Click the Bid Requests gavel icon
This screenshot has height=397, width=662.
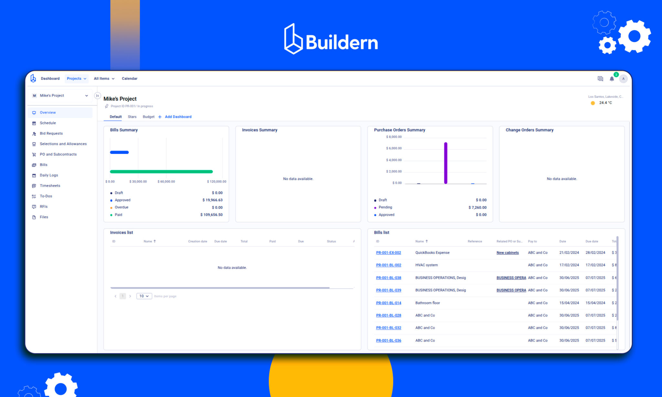34,134
